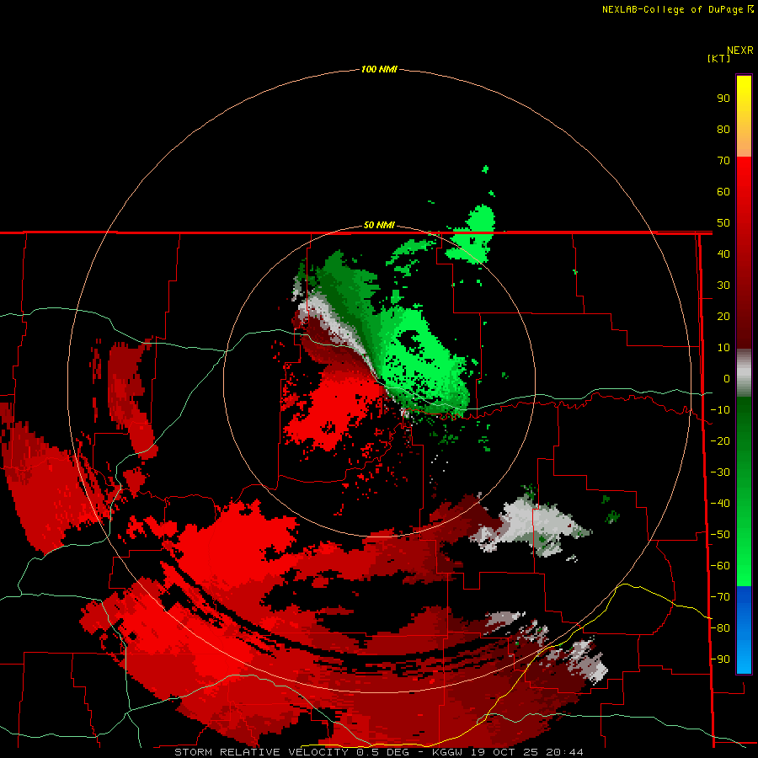Click the -90 scale value
The height and width of the screenshot is (758, 758).
click(720, 659)
